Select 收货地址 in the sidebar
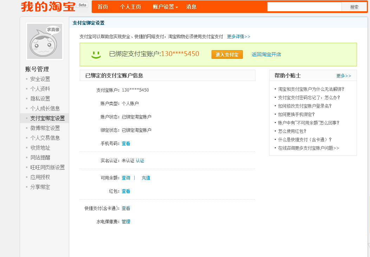The image size is (370, 257). click(40, 148)
